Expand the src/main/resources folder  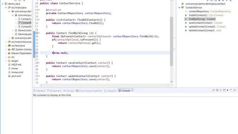pos(6,42)
